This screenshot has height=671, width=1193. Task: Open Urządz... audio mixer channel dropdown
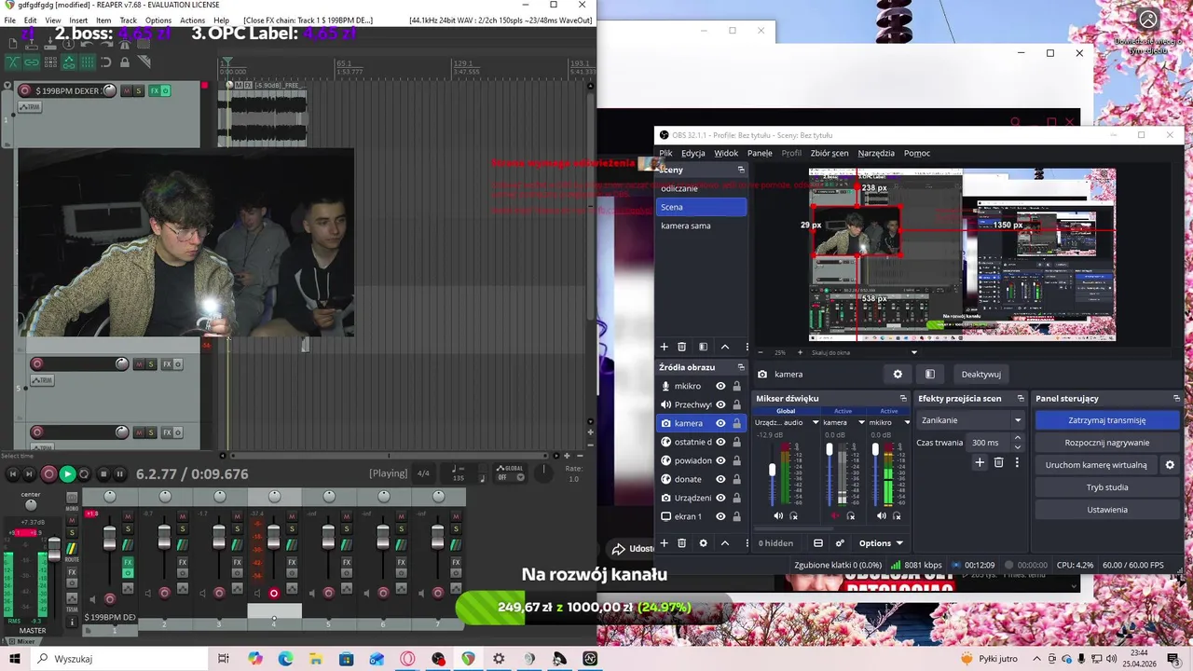click(x=816, y=422)
